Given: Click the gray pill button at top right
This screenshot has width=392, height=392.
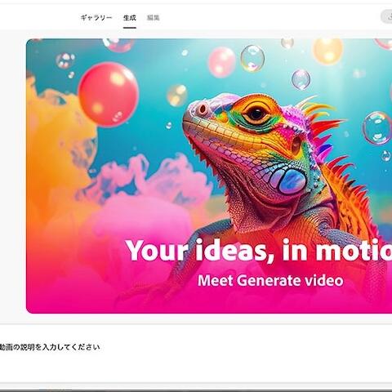Looking at the screenshot, I should point(386,16).
